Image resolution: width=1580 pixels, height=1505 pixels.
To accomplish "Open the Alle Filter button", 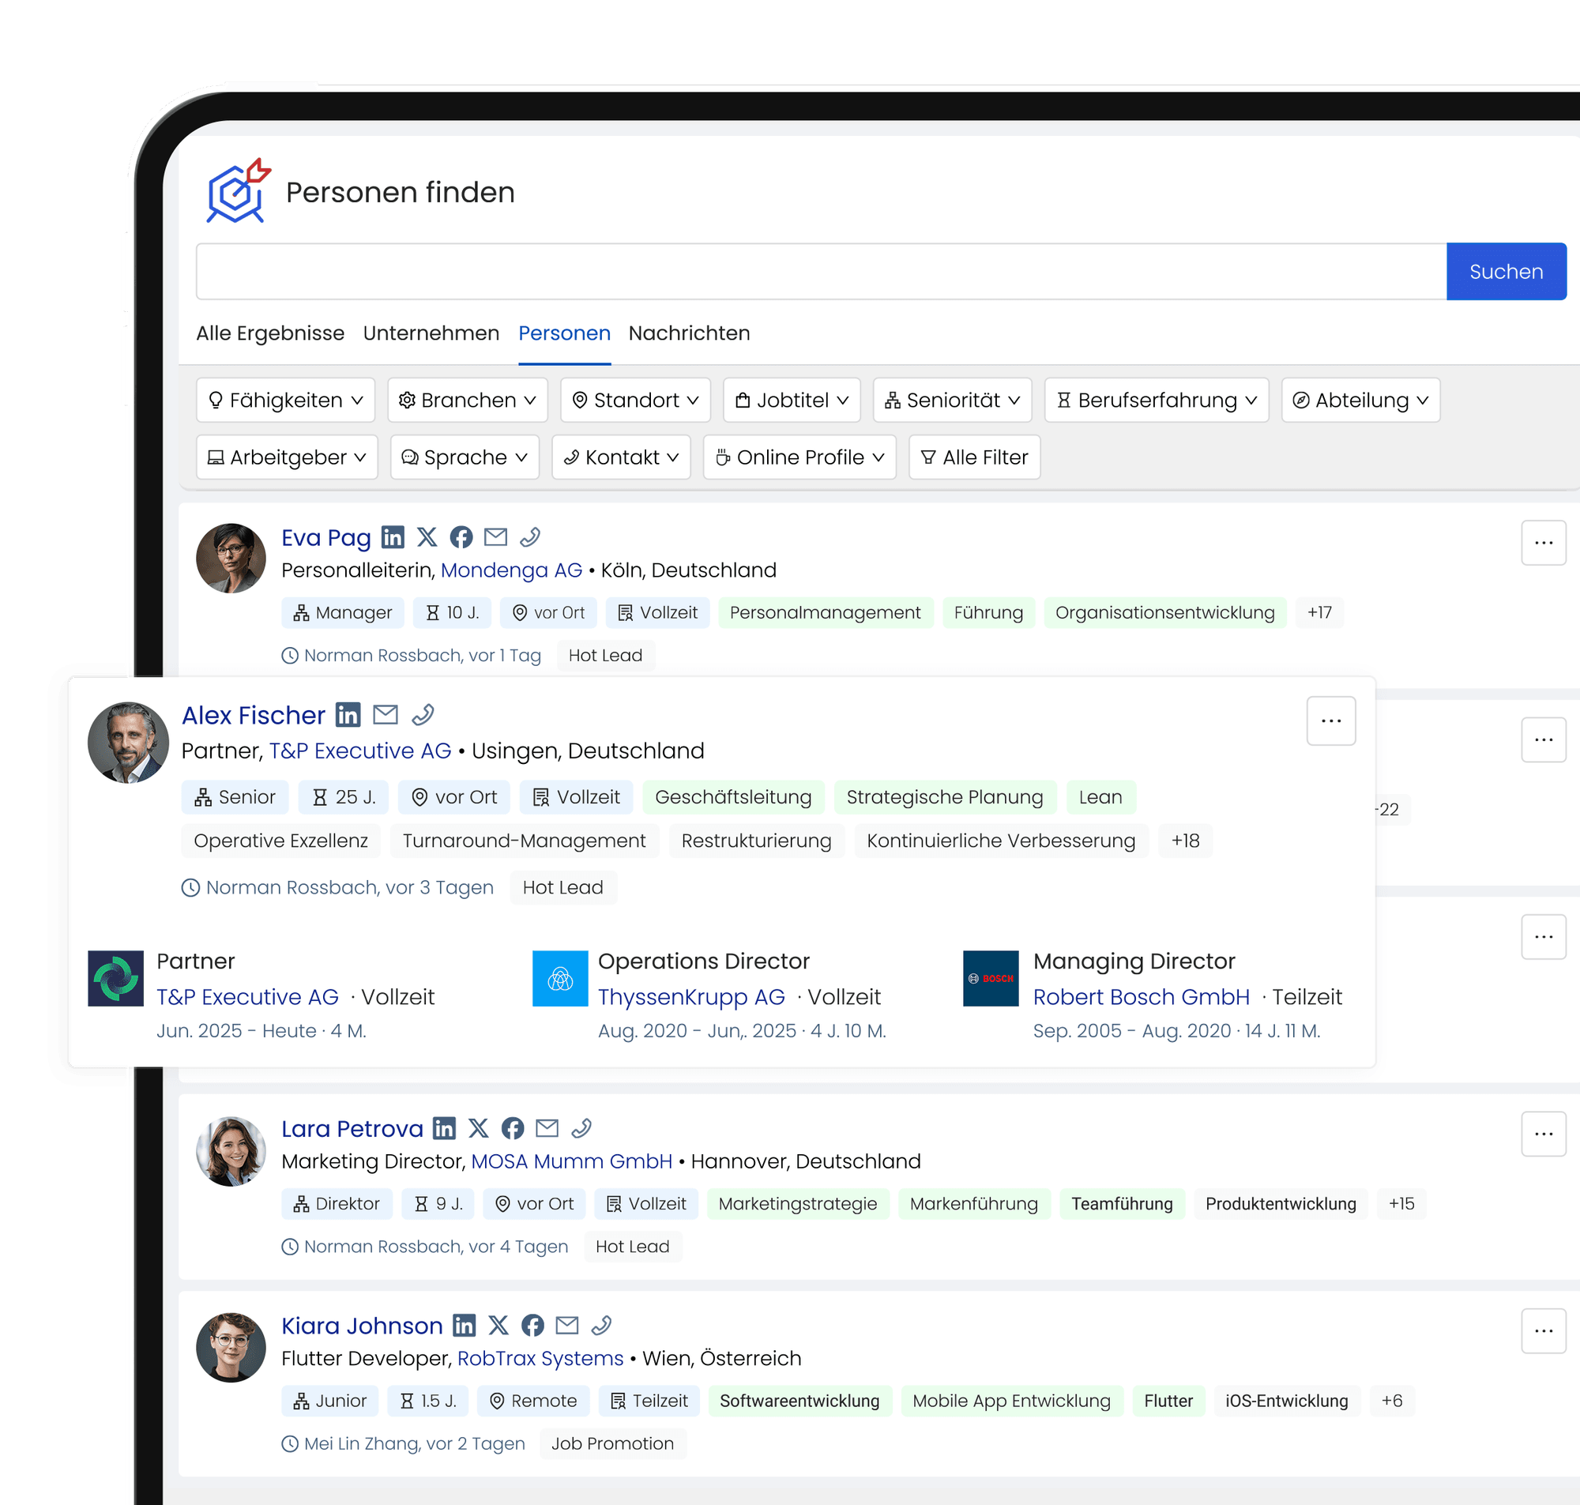I will coord(975,457).
